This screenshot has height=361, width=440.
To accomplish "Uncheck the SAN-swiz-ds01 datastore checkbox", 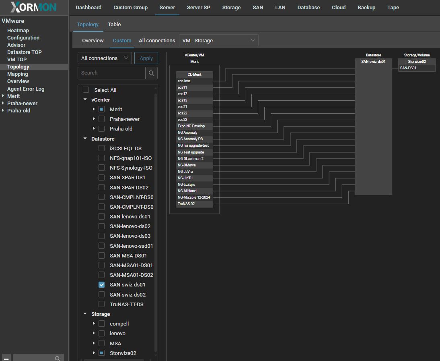I will [x=102, y=285].
